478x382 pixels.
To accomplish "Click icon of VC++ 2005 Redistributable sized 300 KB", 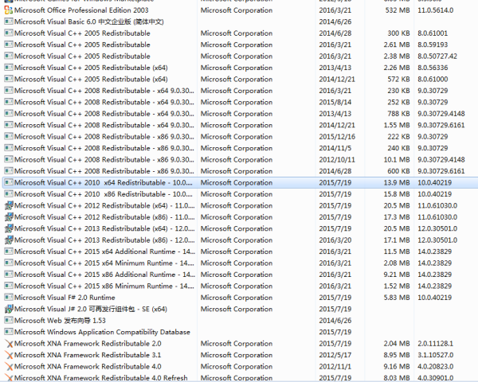I will point(9,33).
